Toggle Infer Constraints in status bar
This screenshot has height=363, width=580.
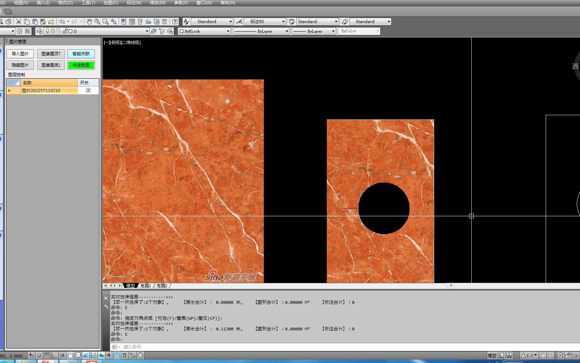[31, 355]
